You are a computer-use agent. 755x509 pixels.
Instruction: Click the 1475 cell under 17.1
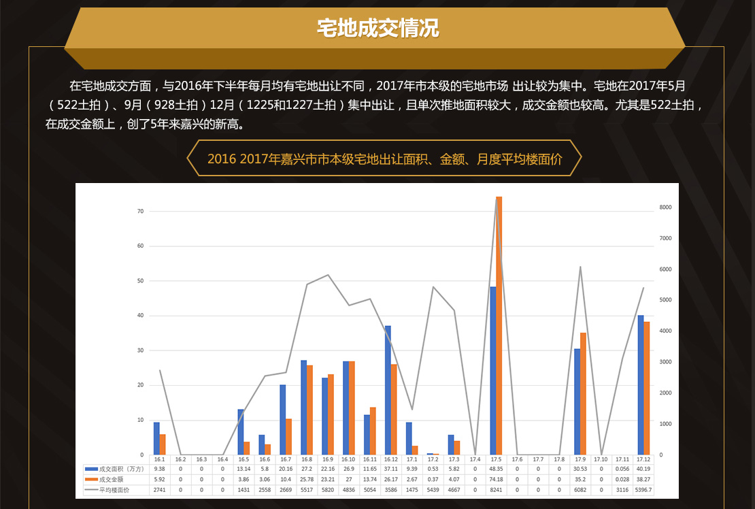tap(412, 490)
